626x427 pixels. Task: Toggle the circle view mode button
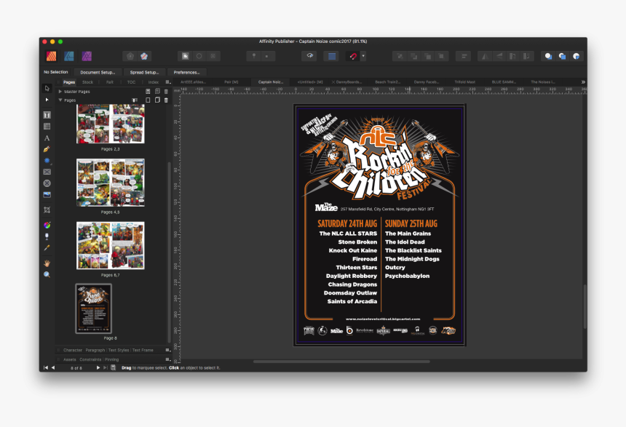point(199,56)
